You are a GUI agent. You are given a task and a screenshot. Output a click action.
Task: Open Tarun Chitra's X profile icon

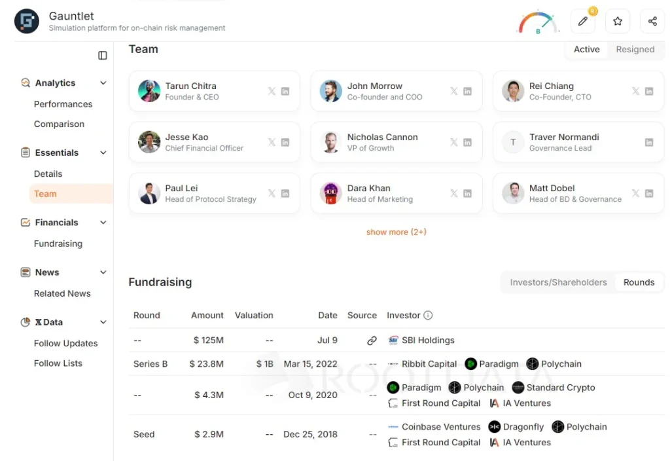pyautogui.click(x=272, y=91)
